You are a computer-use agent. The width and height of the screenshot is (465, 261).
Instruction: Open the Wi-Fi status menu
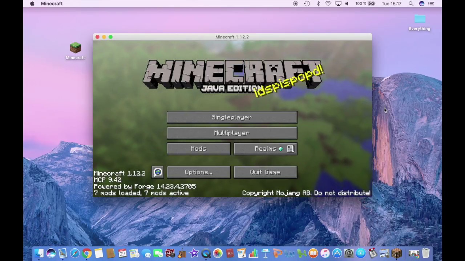328,4
